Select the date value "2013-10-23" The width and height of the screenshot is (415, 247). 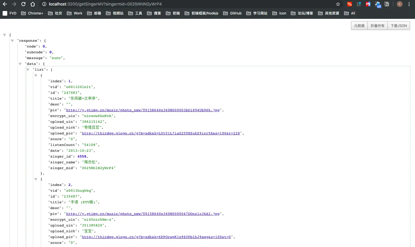[x=80, y=151]
